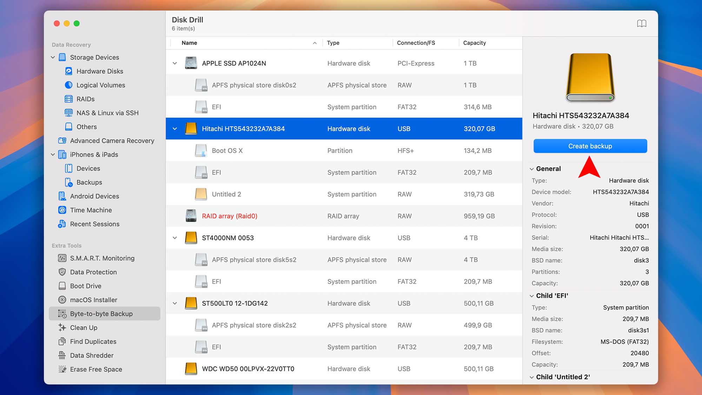This screenshot has width=702, height=395.
Task: Click the PCI-Express connection cell
Action: tap(416, 64)
